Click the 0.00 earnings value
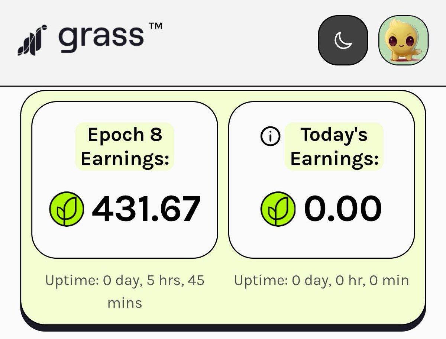Screen dimensions: 446x339 pyautogui.click(x=343, y=209)
